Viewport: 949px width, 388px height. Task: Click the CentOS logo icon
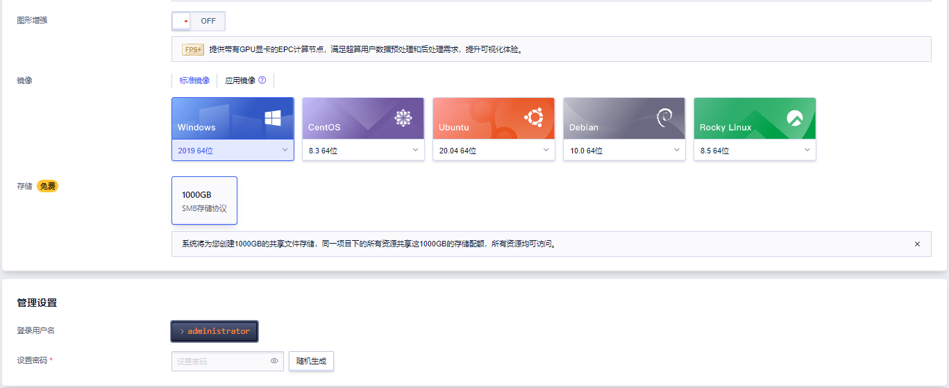click(403, 118)
